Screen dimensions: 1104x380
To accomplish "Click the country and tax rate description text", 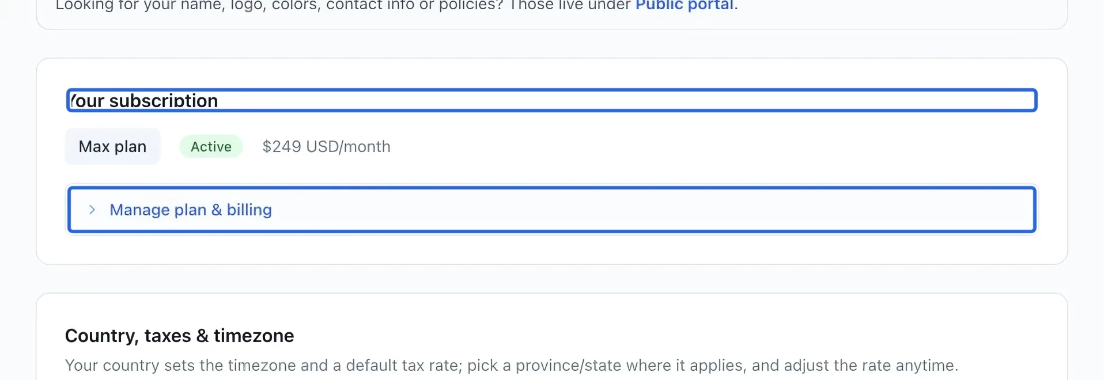I will pyautogui.click(x=511, y=365).
